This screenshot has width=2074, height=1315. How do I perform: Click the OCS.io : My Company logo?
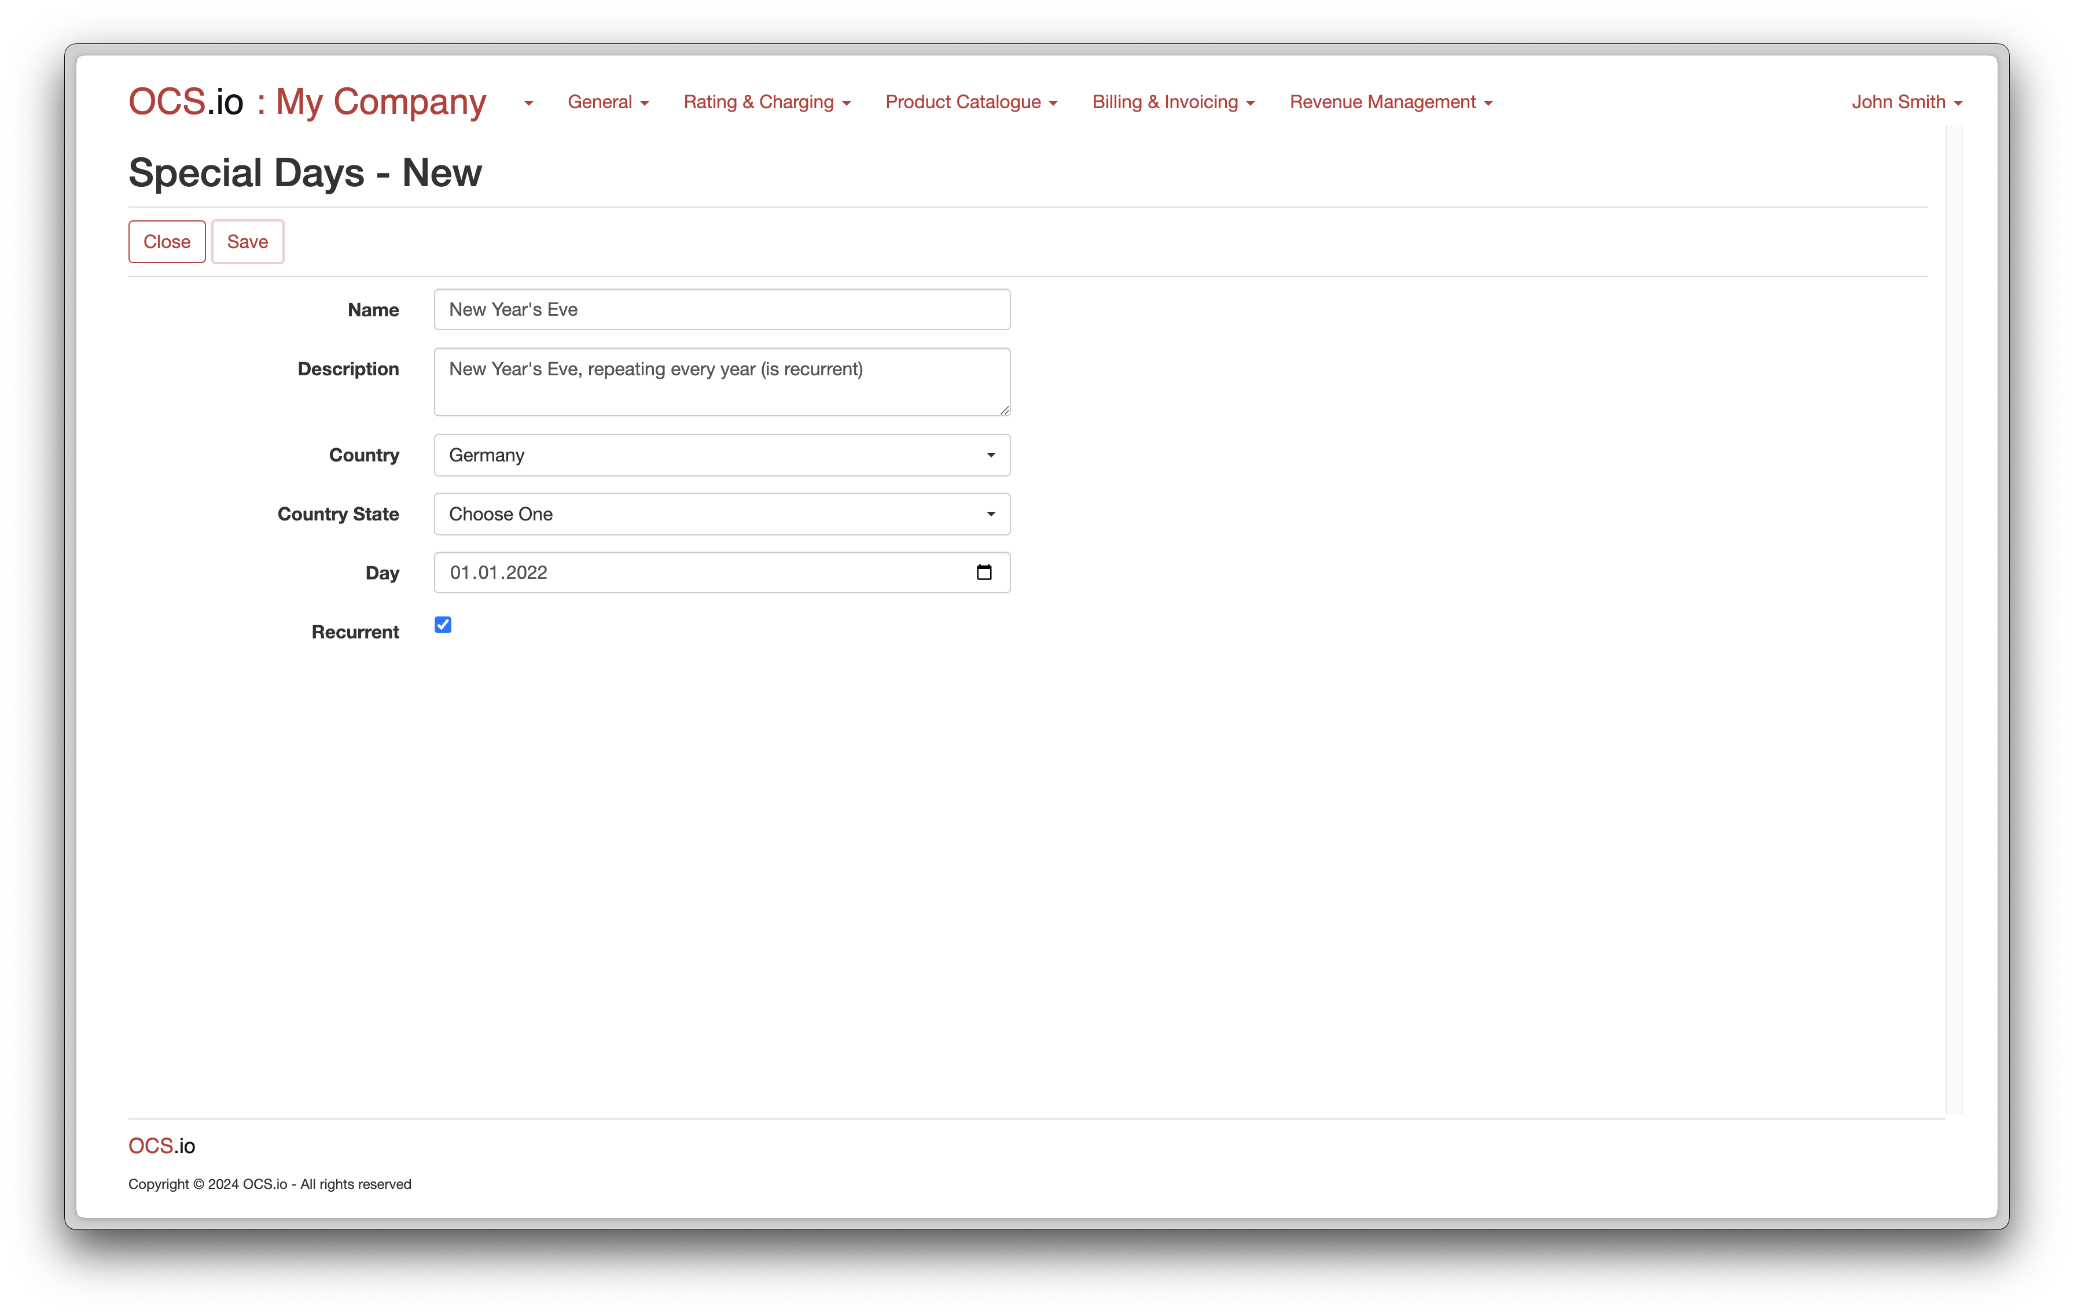coord(307,102)
